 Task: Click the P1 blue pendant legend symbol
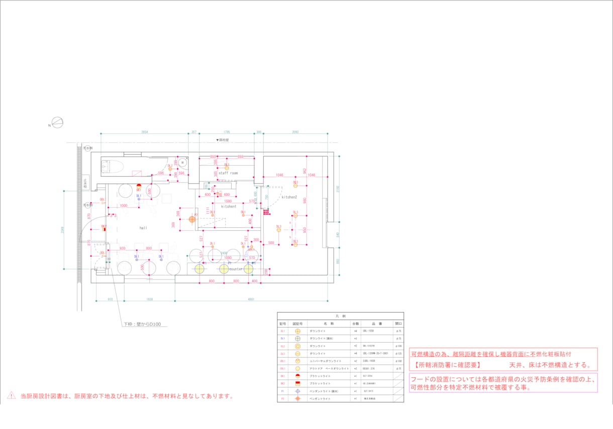pos(297,391)
